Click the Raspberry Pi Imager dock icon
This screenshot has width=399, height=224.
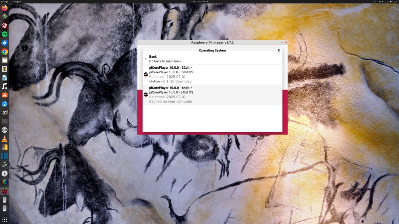tap(5, 191)
